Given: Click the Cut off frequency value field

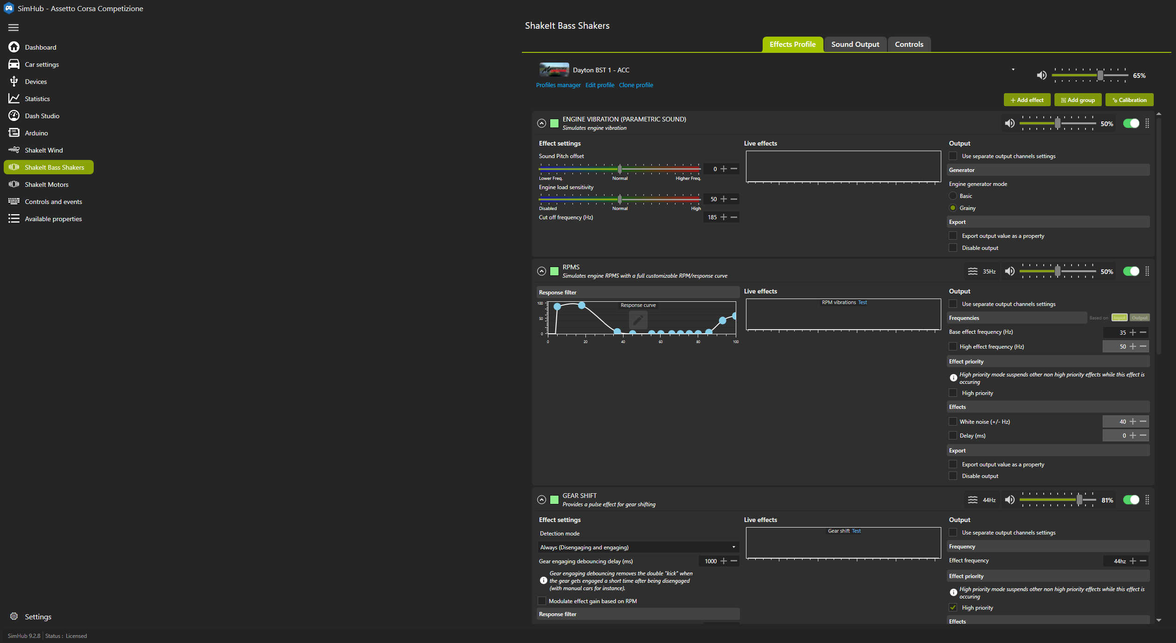Looking at the screenshot, I should [x=711, y=217].
